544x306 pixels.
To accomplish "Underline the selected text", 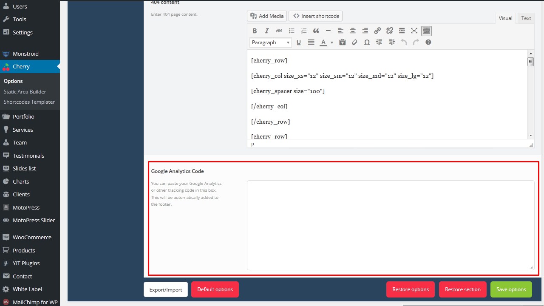I will click(x=299, y=42).
